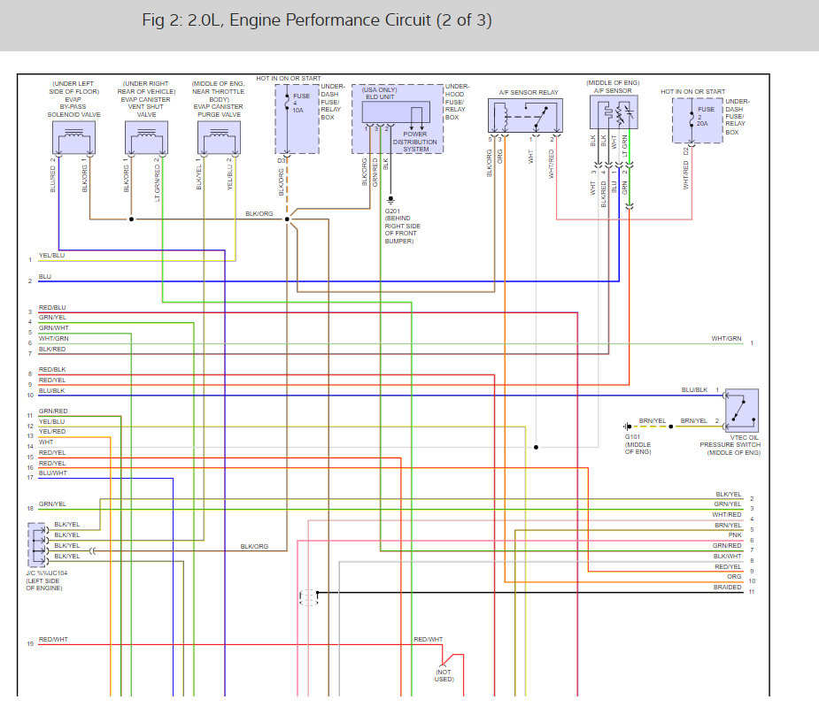Viewport: 819px width, 715px height.
Task: Click the G201 ground symbol
Action: (390, 199)
